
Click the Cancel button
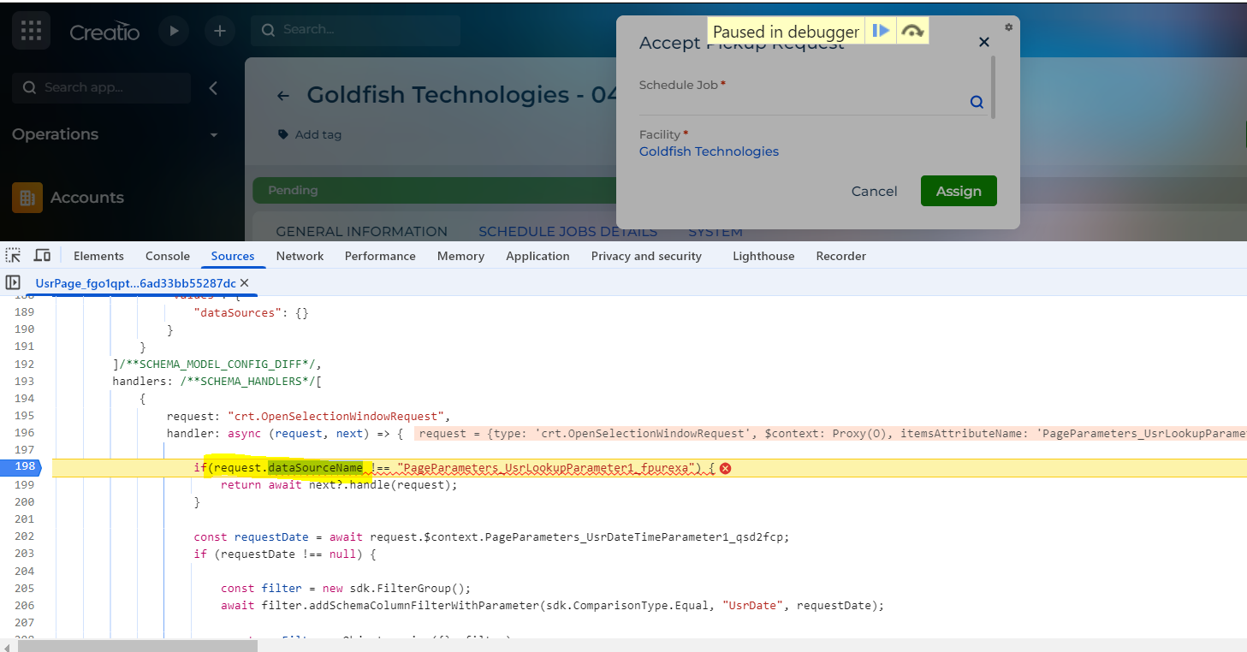(874, 191)
